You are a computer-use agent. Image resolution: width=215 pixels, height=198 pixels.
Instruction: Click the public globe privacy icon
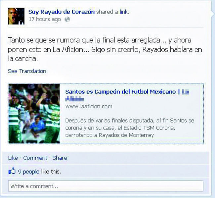point(67,19)
